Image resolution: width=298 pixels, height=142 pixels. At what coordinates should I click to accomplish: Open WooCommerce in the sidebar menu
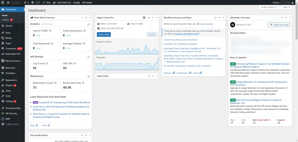click(x=13, y=61)
